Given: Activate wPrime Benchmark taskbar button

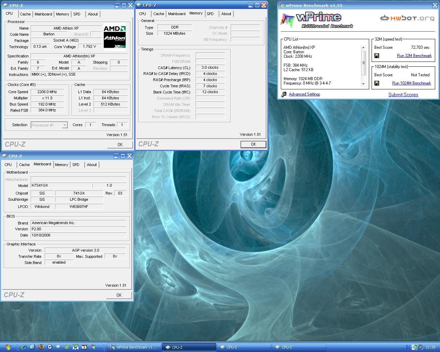Looking at the screenshot, I should pos(133,347).
